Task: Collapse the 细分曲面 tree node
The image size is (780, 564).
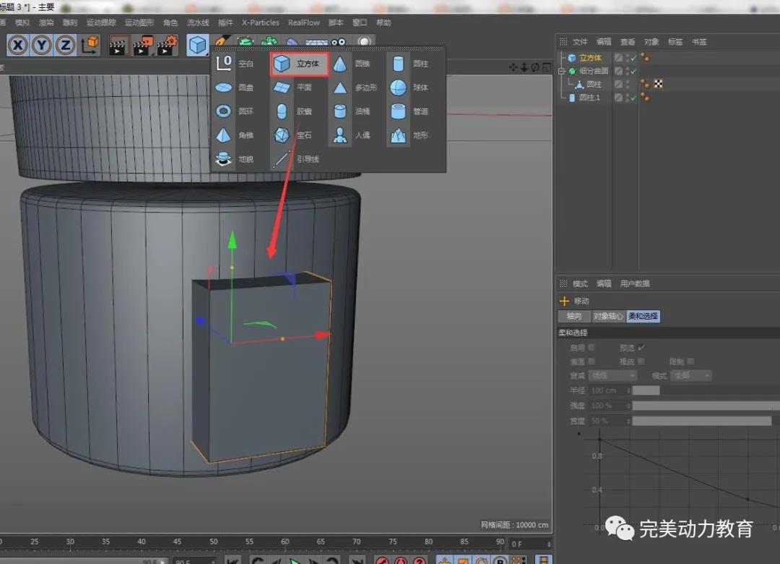Action: click(x=562, y=71)
